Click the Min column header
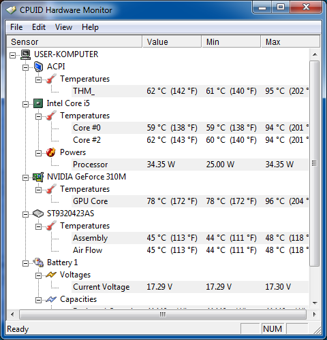Screen dimensions: 327x340 [231, 41]
